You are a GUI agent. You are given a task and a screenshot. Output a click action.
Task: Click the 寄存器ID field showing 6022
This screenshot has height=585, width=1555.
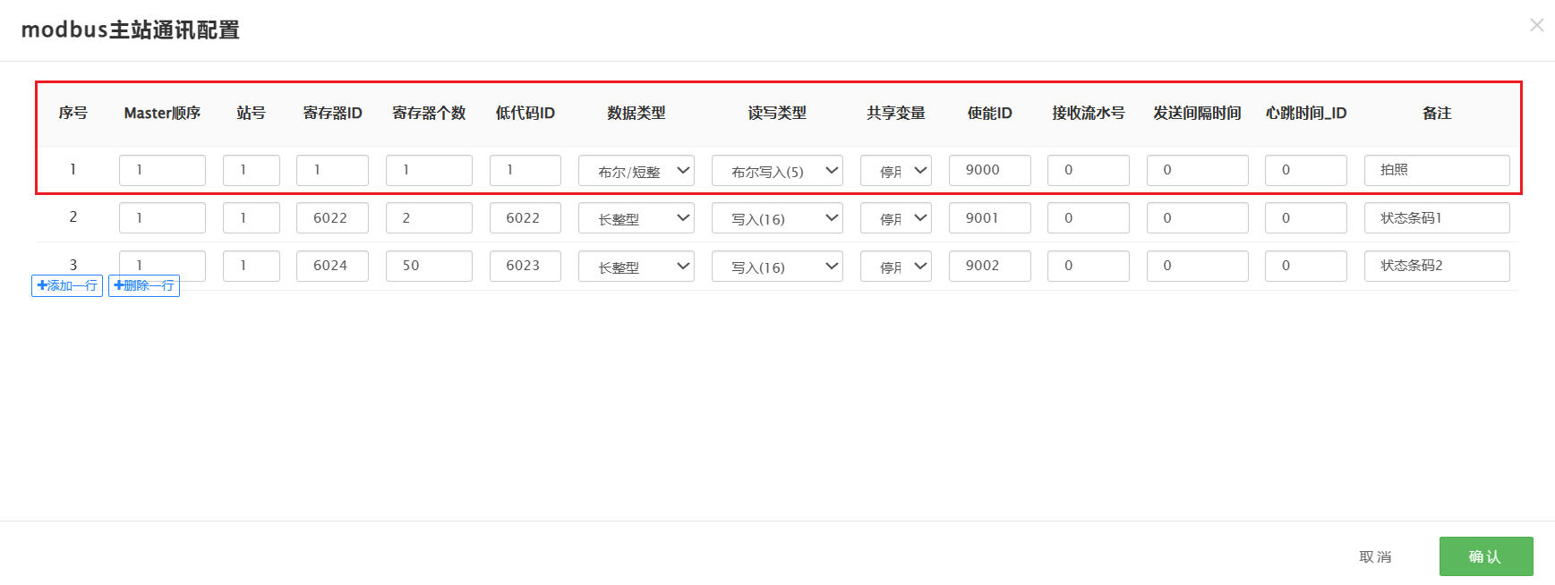pyautogui.click(x=332, y=217)
